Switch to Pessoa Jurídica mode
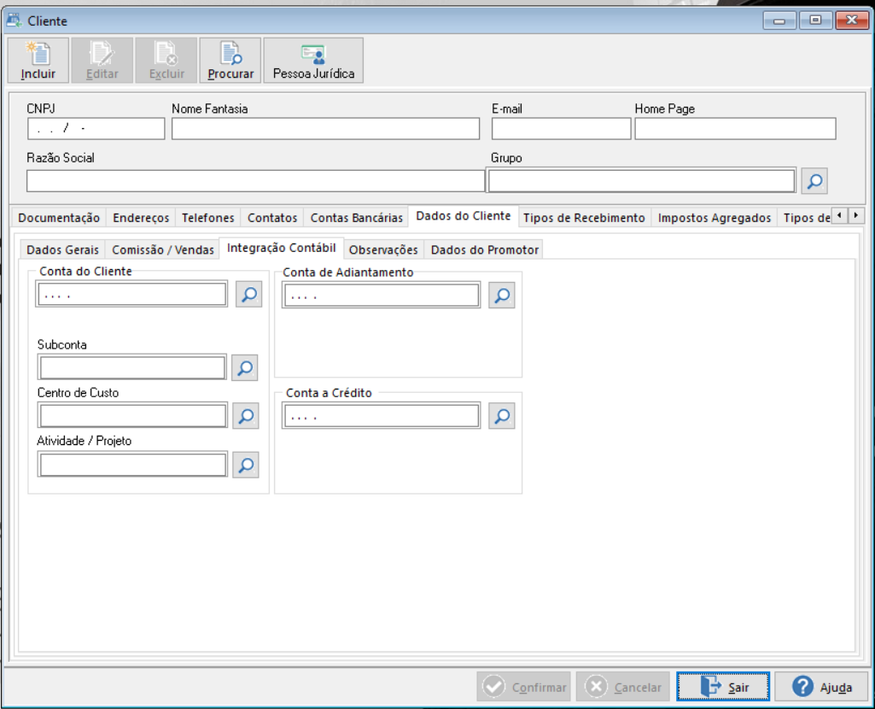Screen dimensions: 875x709 pos(313,61)
